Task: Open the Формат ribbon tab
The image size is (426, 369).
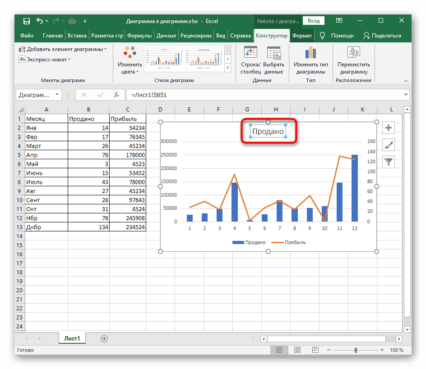Action: 302,36
